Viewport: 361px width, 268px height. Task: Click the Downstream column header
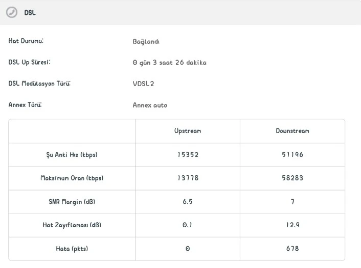pyautogui.click(x=292, y=131)
